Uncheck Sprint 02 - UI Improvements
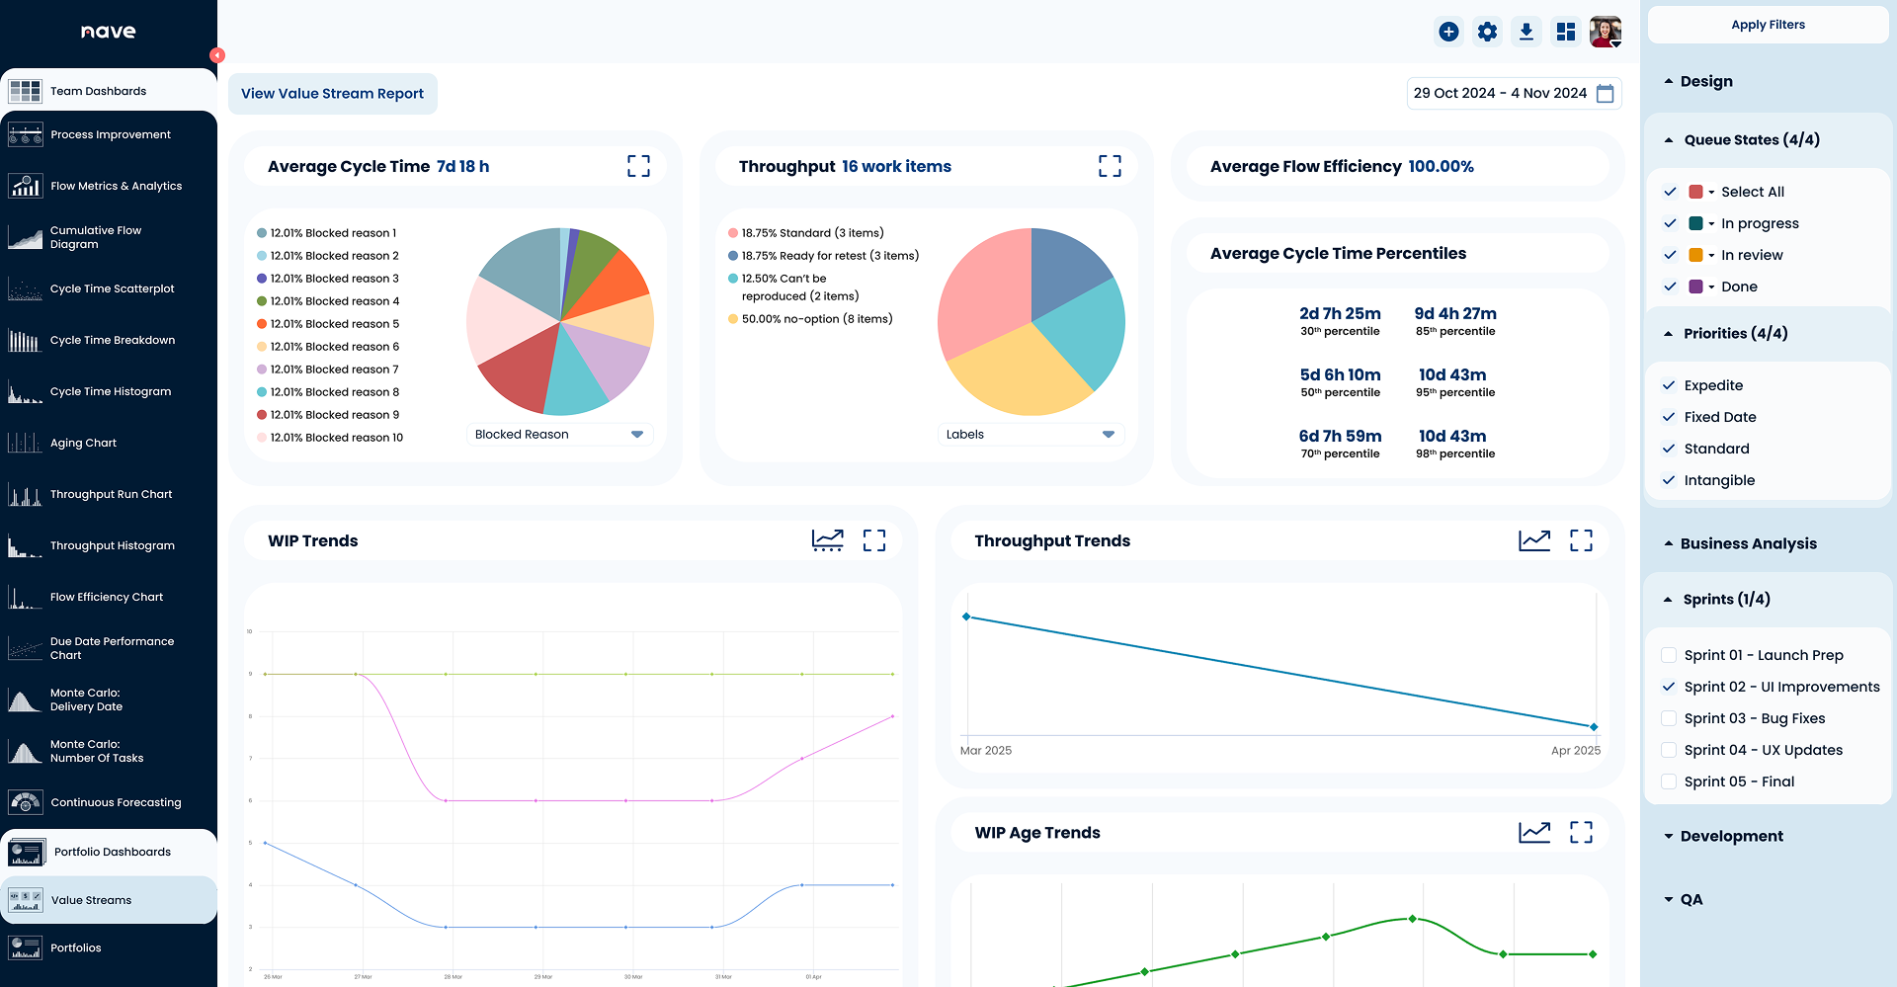 click(x=1669, y=687)
